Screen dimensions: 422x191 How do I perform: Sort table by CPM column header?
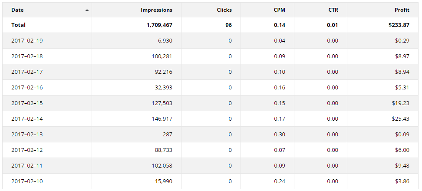279,10
